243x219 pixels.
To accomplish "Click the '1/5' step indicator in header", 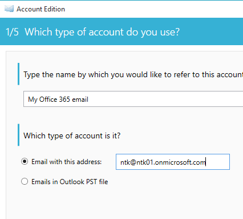I will click(13, 31).
